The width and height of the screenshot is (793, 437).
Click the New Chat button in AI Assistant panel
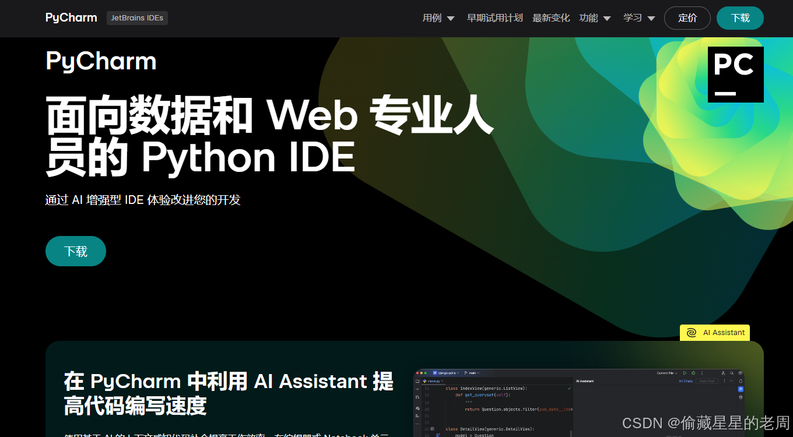707,381
